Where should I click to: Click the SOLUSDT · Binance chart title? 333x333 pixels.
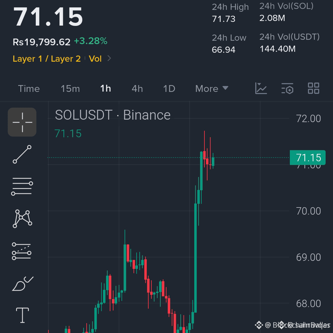click(113, 115)
